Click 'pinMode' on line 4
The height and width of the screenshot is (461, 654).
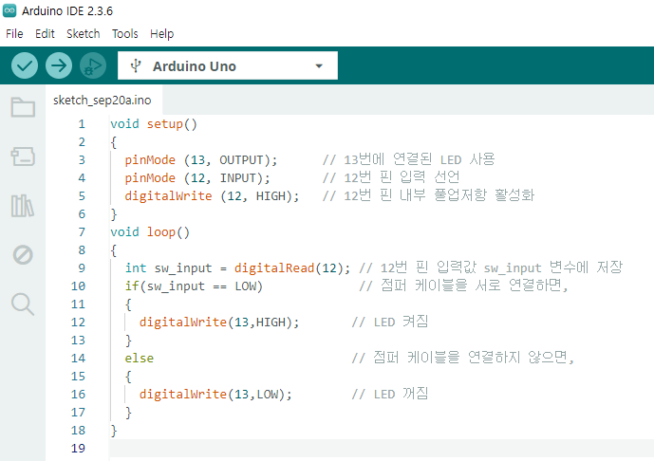[150, 178]
